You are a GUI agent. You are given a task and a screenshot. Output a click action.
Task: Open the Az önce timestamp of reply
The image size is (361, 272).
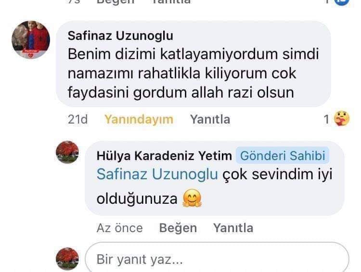(x=120, y=228)
